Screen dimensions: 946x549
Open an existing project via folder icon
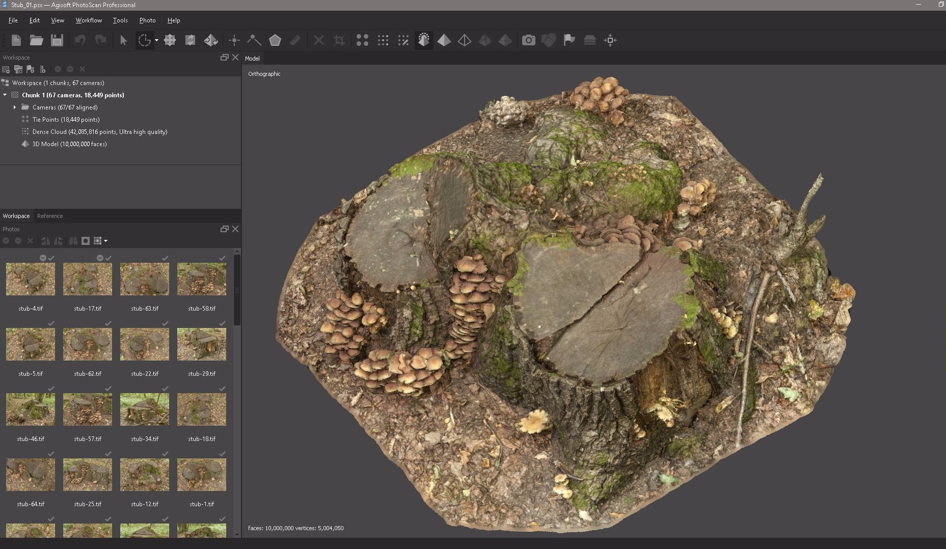point(36,40)
